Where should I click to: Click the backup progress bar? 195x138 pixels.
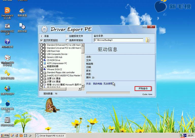click(108, 93)
